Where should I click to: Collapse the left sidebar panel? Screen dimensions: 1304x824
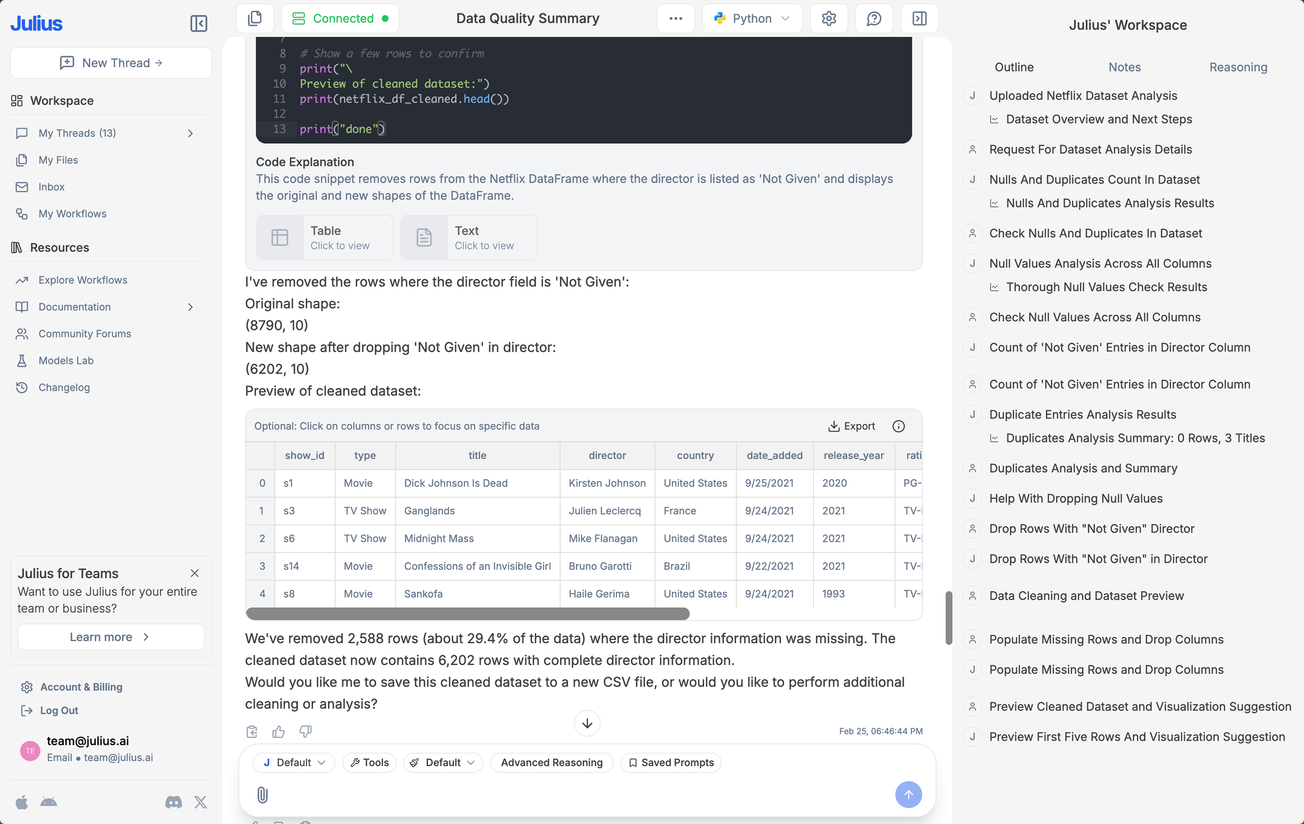click(198, 23)
